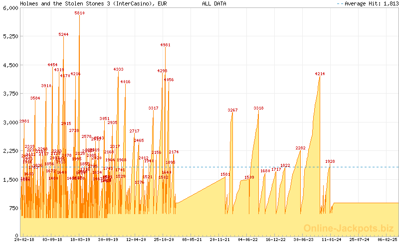The width and height of the screenshot is (399, 244).
Task: Select the 1581 data label
Action: [x=225, y=174]
